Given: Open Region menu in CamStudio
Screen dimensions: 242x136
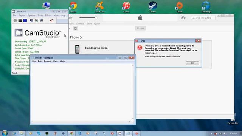Looking at the screenshot, I should 22,15.
